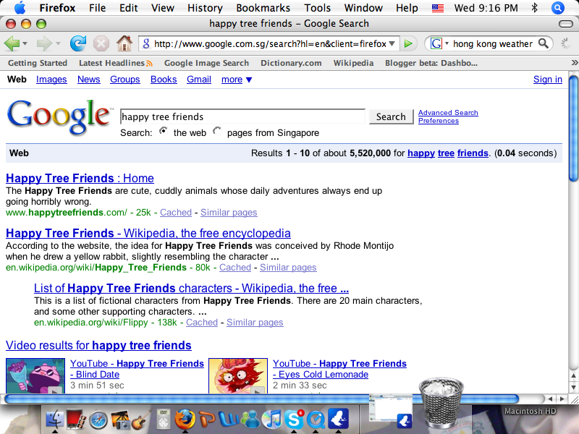This screenshot has width=579, height=434.
Task: Click the "hong kong weather" search box
Action: pos(493,43)
